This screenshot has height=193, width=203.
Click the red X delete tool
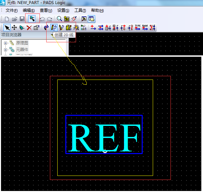29,28
